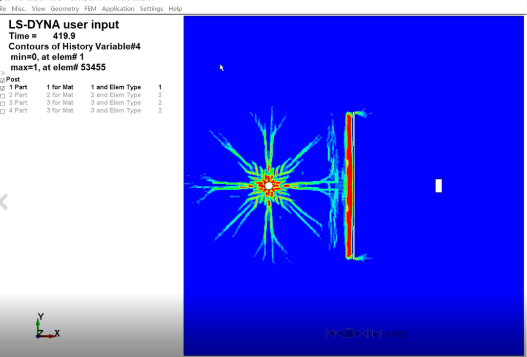
Task: Uncheck the Post checkbox
Action: 3,80
